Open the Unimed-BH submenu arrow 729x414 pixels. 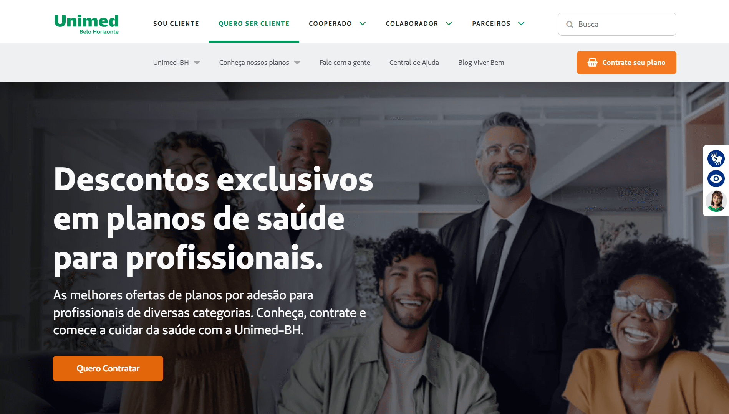click(x=197, y=63)
